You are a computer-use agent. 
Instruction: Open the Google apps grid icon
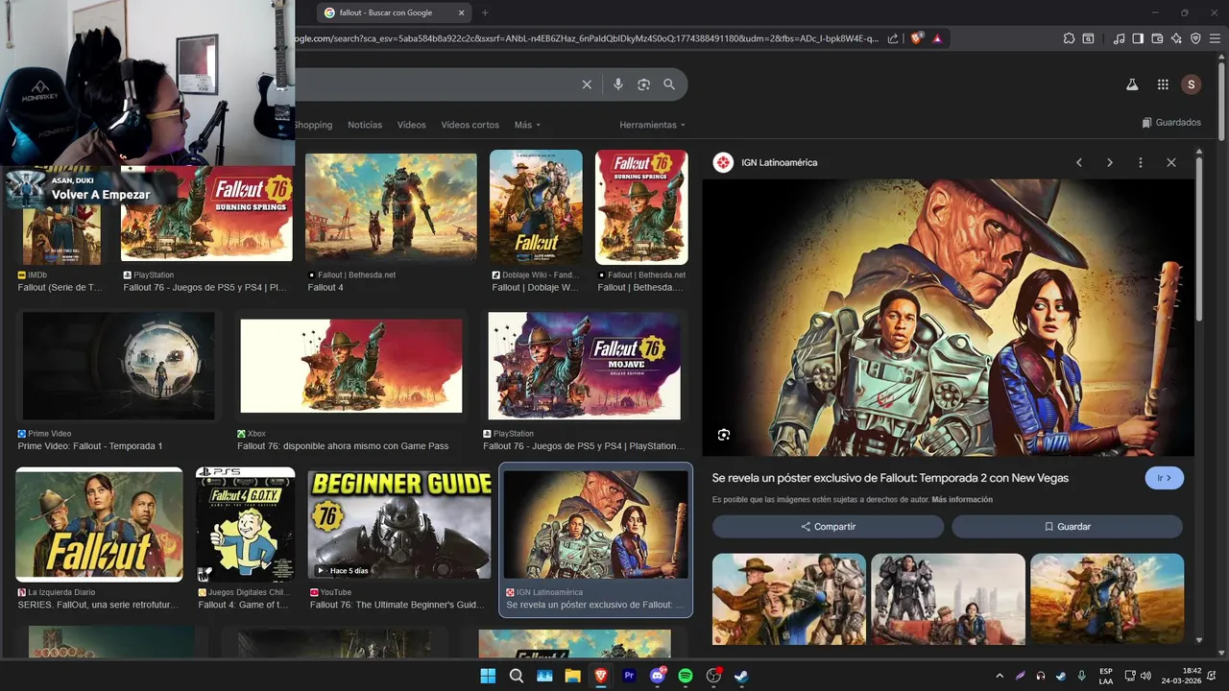(x=1163, y=84)
